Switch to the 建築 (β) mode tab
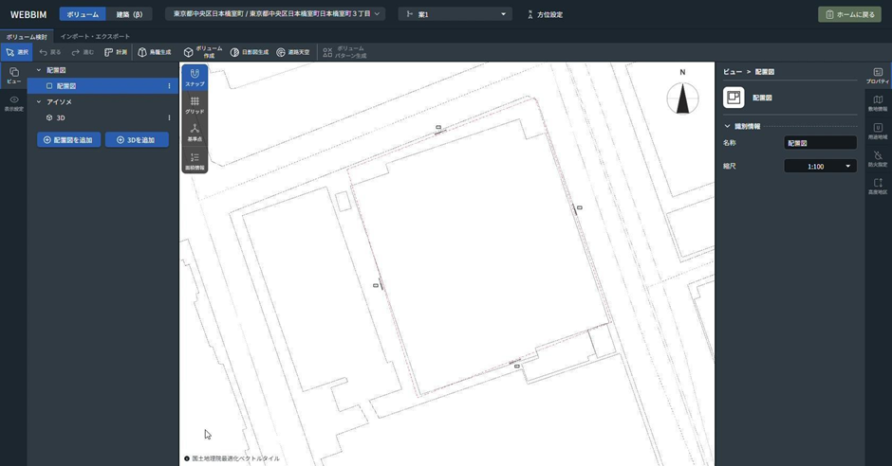Image resolution: width=892 pixels, height=466 pixels. [x=129, y=14]
